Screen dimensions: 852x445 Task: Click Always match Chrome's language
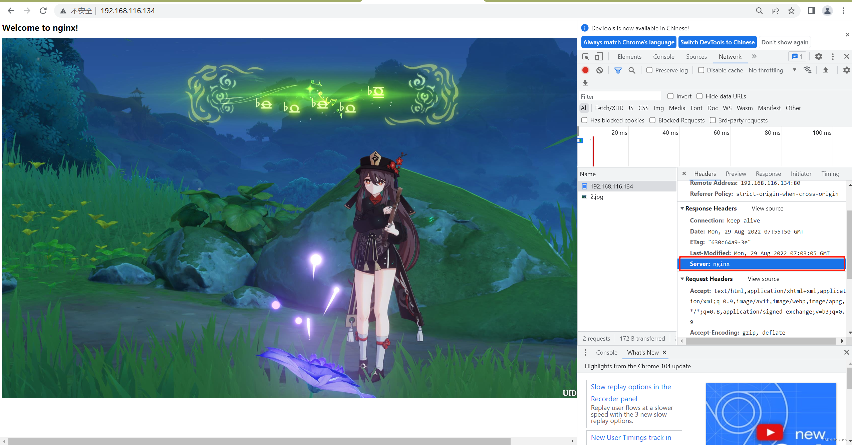coord(629,42)
